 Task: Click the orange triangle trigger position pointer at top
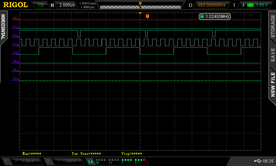coord(140,13)
